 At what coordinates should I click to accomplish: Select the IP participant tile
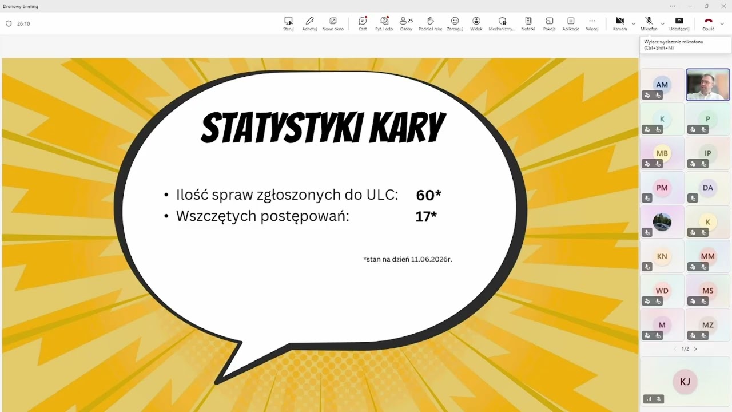[708, 153]
